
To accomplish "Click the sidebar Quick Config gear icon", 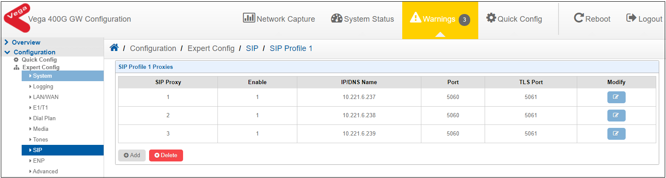I will (x=16, y=60).
